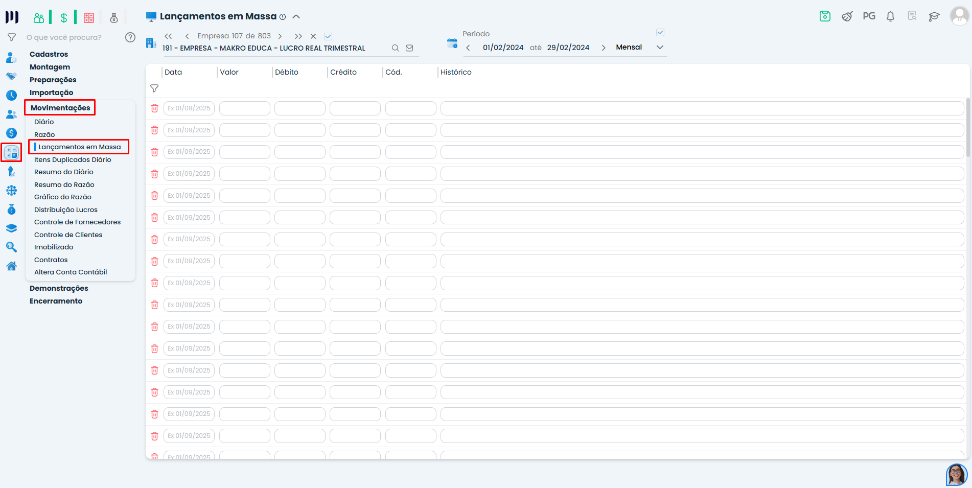Click the green save disk icon

(825, 16)
